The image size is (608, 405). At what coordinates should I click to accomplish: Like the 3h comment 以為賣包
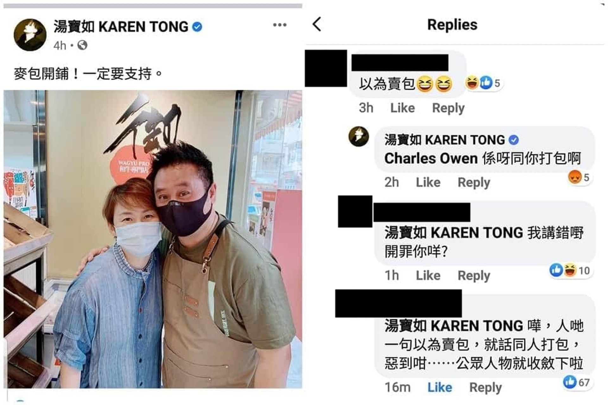click(x=402, y=108)
